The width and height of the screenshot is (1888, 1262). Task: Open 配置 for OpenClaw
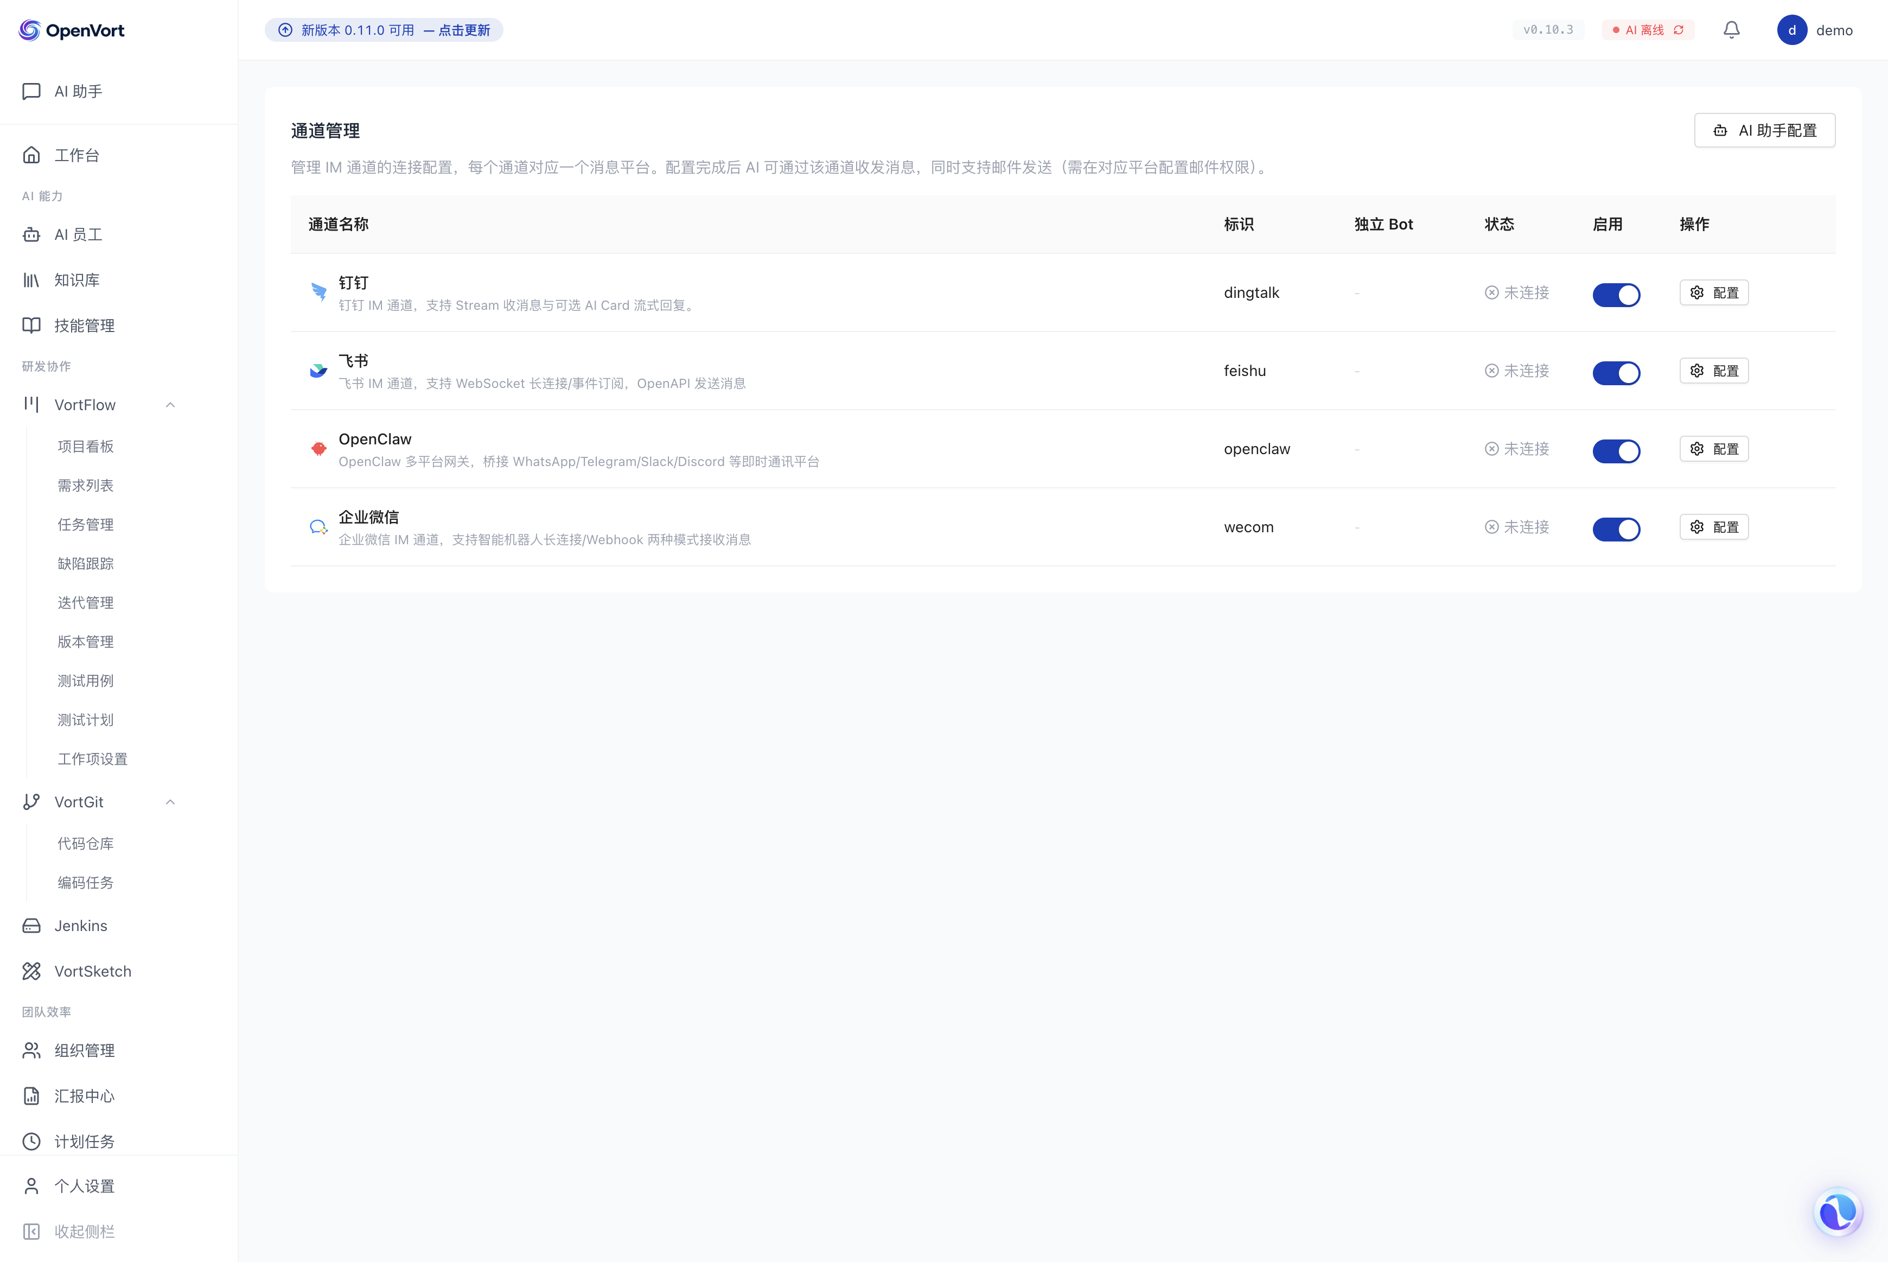[x=1714, y=448]
